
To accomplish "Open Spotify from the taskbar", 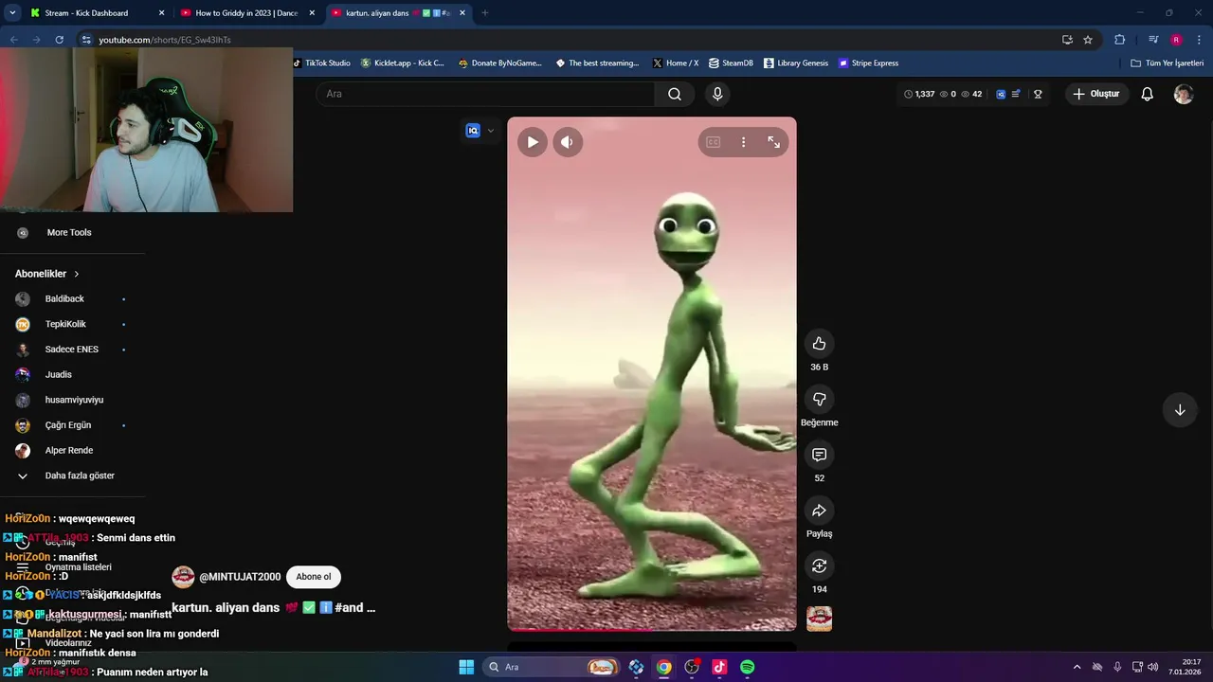I will 747,667.
